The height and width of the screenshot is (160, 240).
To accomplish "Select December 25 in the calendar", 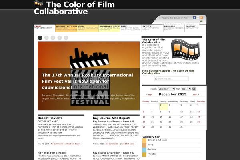I will 191,122.
